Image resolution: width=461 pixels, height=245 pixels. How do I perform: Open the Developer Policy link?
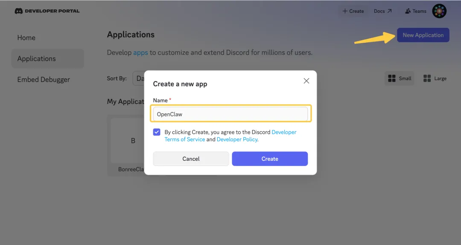point(237,139)
